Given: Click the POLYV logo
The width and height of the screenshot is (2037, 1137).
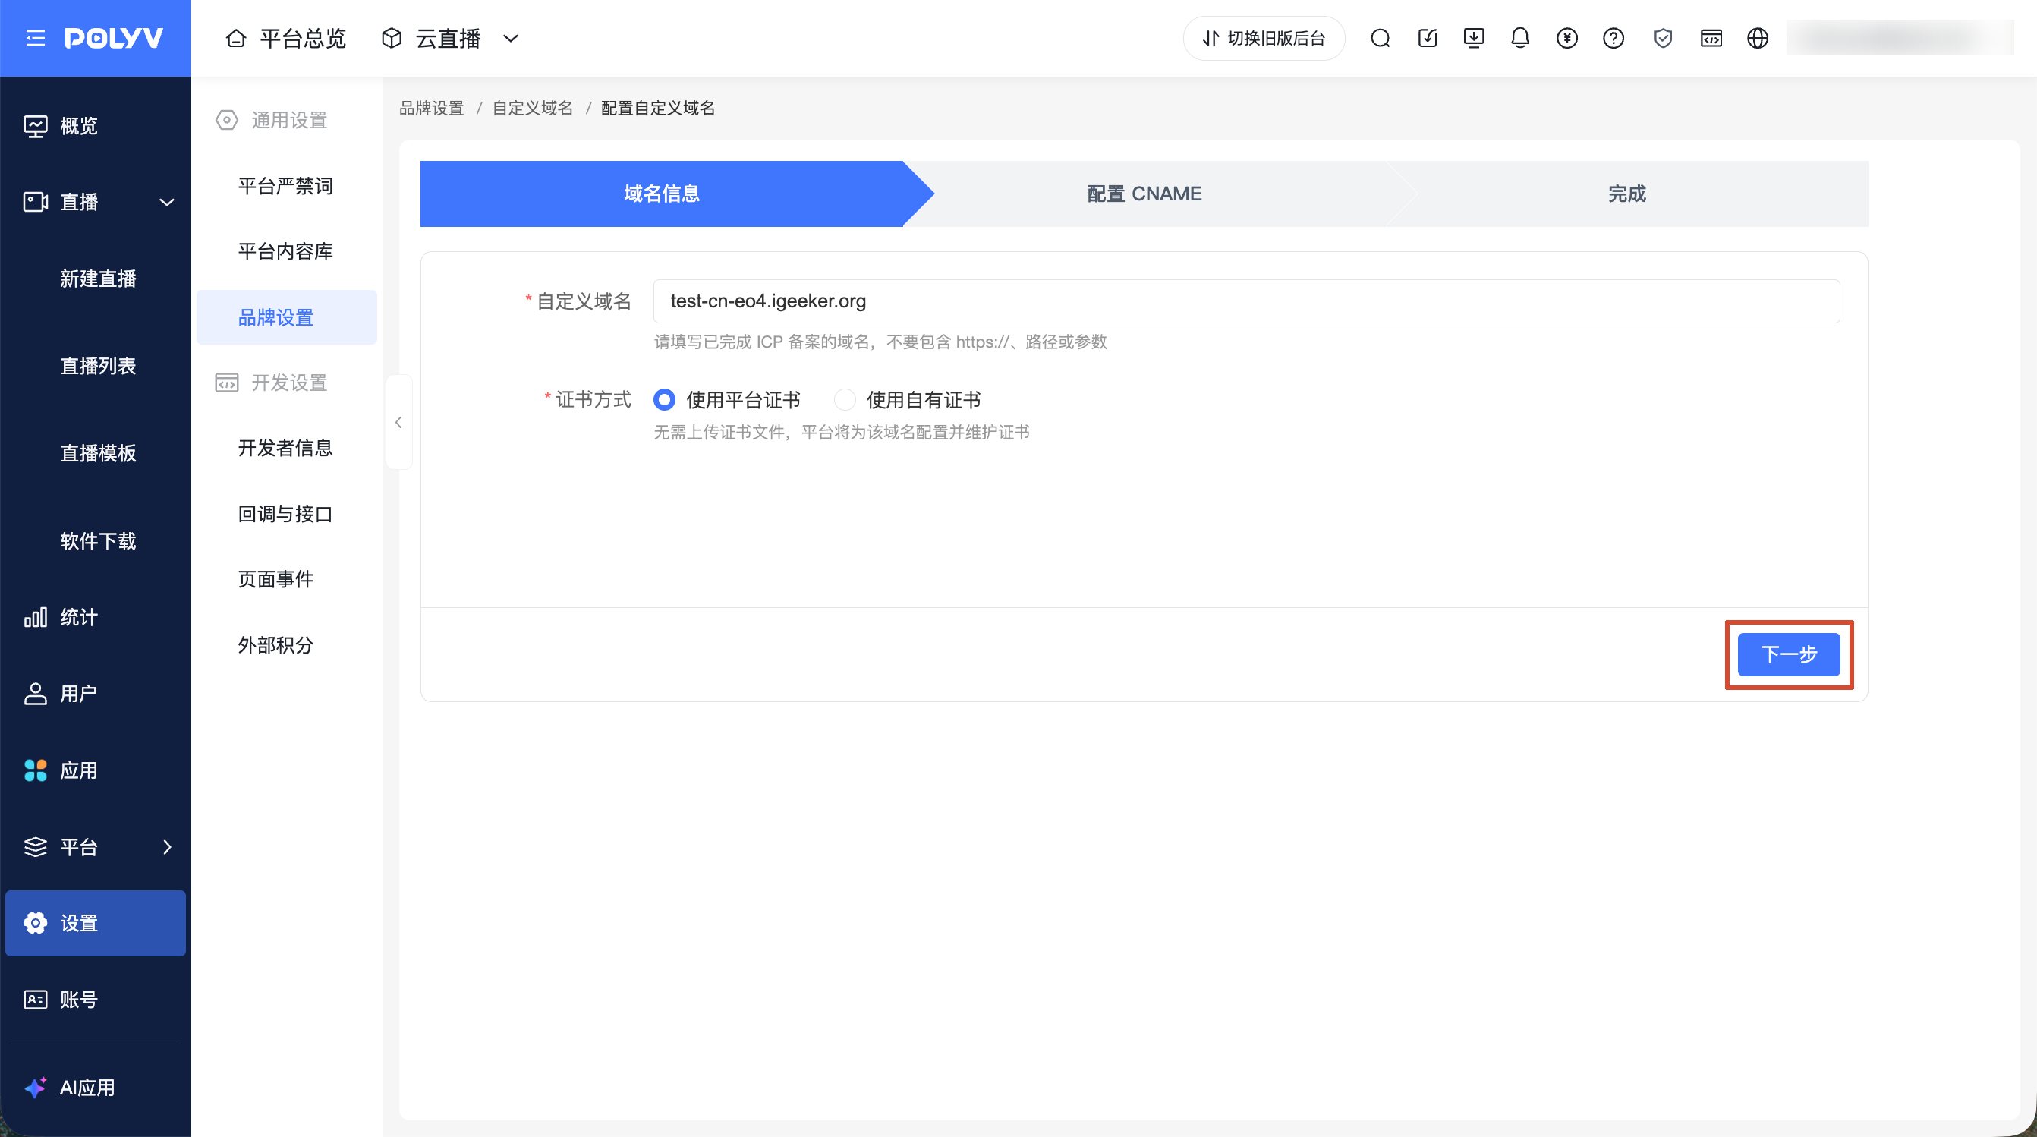Looking at the screenshot, I should [x=114, y=38].
